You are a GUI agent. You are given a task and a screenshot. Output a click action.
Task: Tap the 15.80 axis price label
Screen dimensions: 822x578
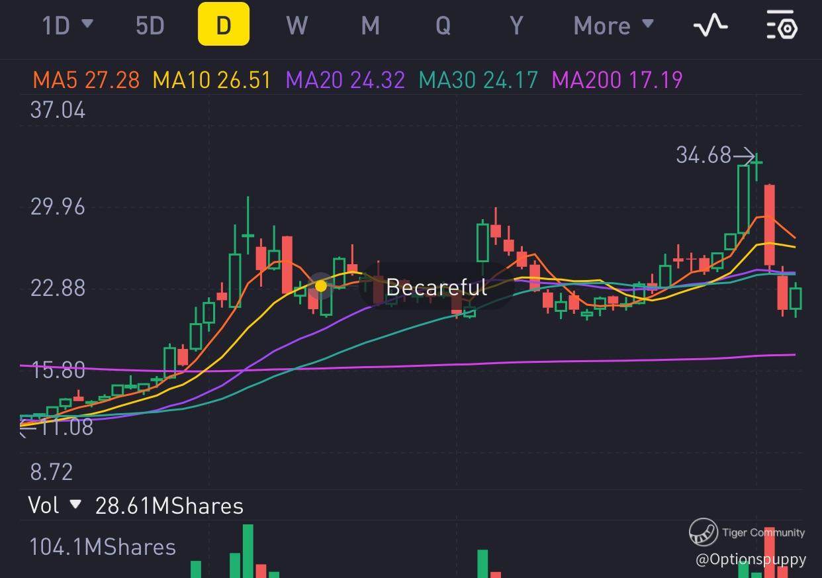[58, 370]
